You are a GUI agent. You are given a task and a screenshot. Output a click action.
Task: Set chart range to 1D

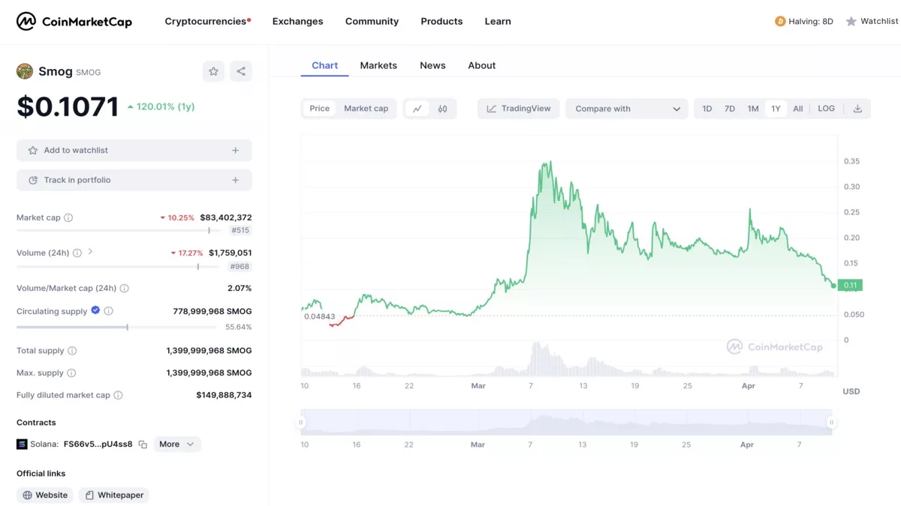click(x=707, y=109)
